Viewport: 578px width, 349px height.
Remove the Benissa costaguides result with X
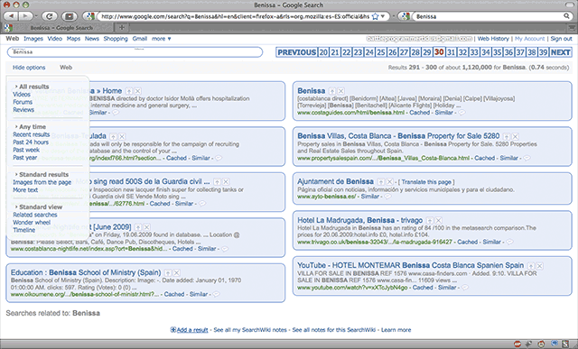point(341,91)
